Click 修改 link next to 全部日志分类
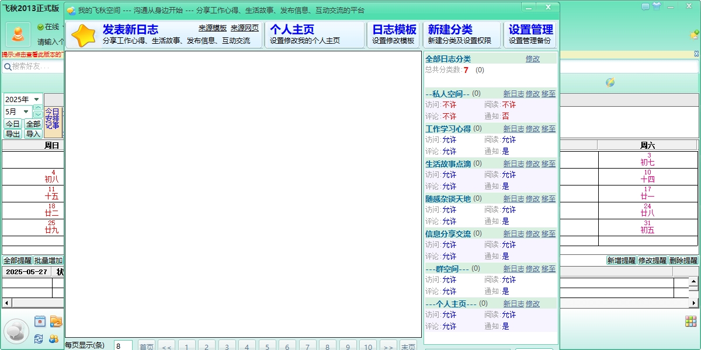 coord(533,59)
